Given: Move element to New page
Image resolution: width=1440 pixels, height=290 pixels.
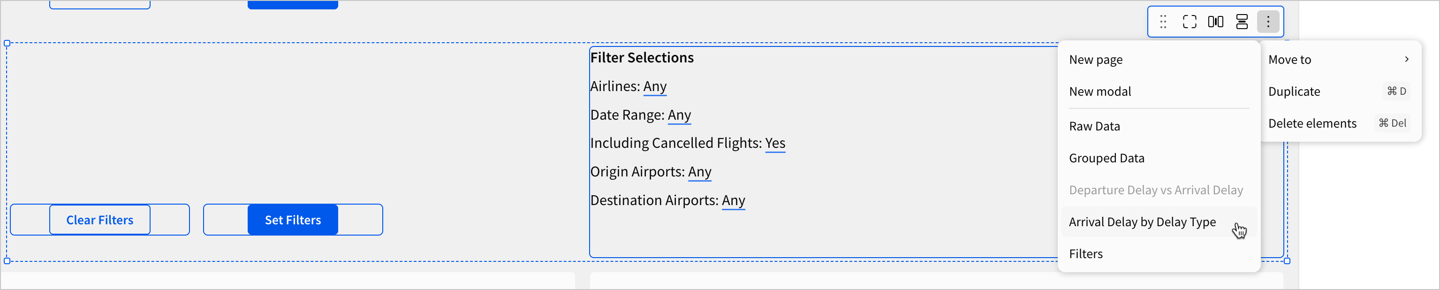Looking at the screenshot, I should (1096, 60).
